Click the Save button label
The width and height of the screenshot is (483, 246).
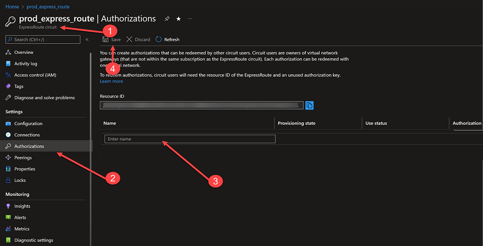pyautogui.click(x=116, y=39)
